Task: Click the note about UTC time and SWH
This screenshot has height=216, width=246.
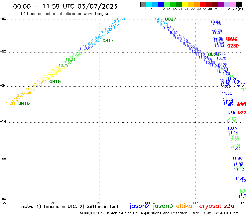Action: (70, 206)
